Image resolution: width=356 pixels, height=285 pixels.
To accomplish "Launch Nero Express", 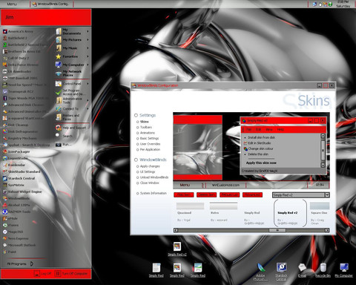I will [x=16, y=238].
